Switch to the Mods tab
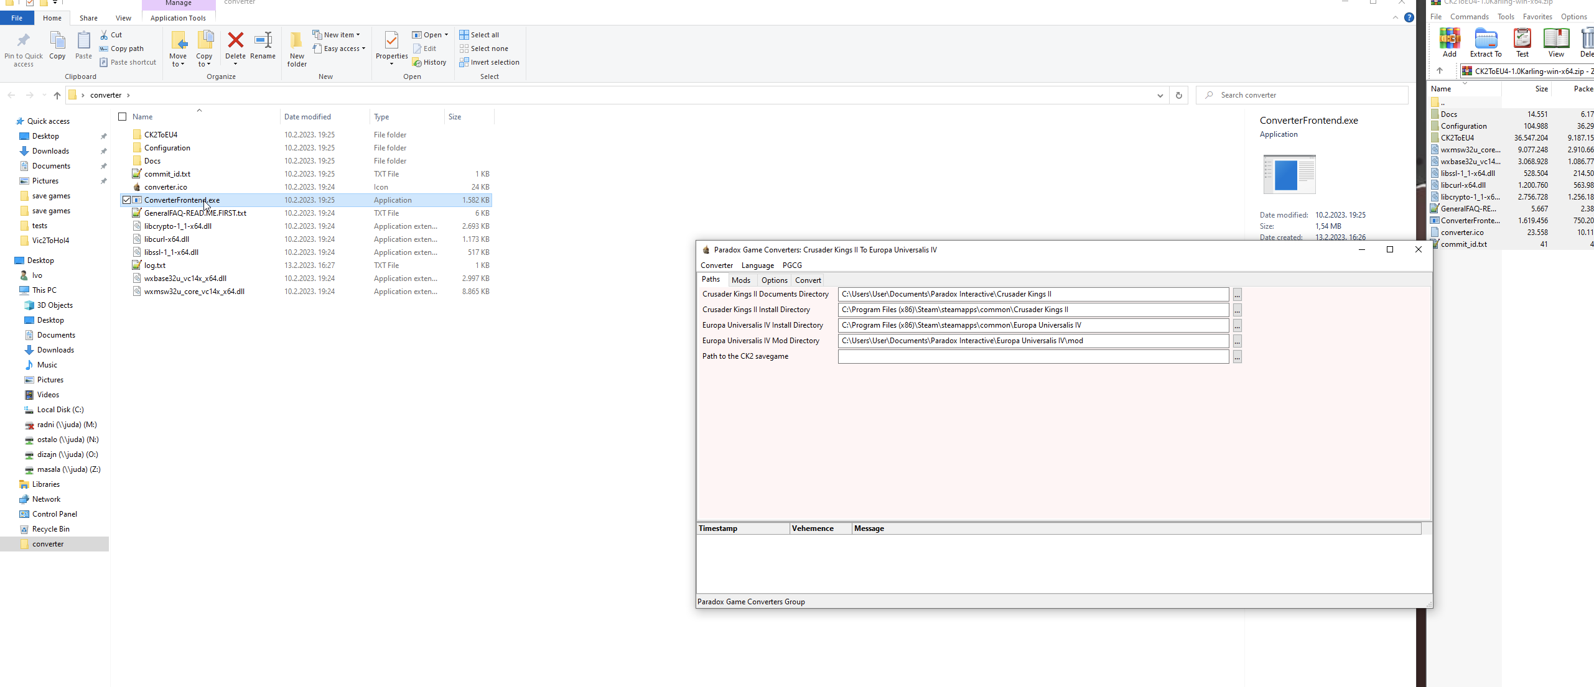This screenshot has height=687, width=1594. (740, 280)
